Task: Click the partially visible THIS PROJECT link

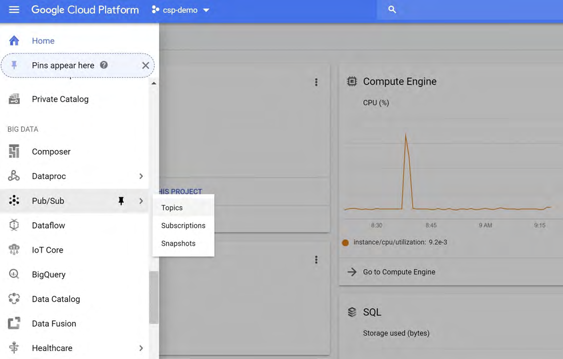Action: pos(180,191)
